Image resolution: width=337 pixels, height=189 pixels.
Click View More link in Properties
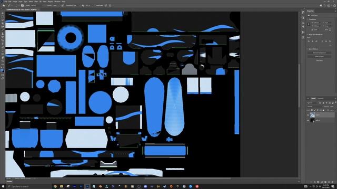[319, 60]
